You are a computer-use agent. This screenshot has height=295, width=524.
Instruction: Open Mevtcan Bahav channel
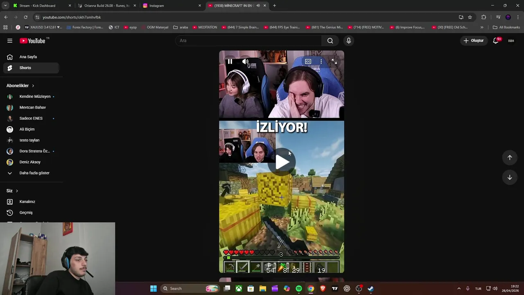click(31, 107)
